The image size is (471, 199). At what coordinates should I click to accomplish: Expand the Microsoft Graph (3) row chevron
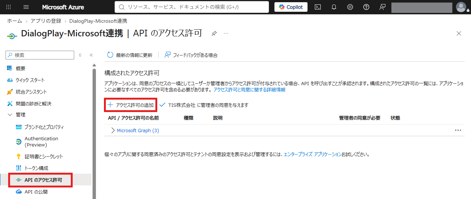(x=113, y=130)
